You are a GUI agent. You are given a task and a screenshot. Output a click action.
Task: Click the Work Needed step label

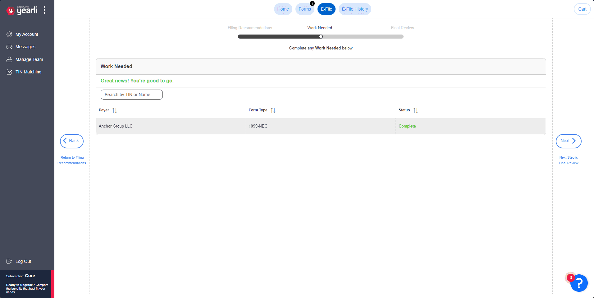click(320, 28)
